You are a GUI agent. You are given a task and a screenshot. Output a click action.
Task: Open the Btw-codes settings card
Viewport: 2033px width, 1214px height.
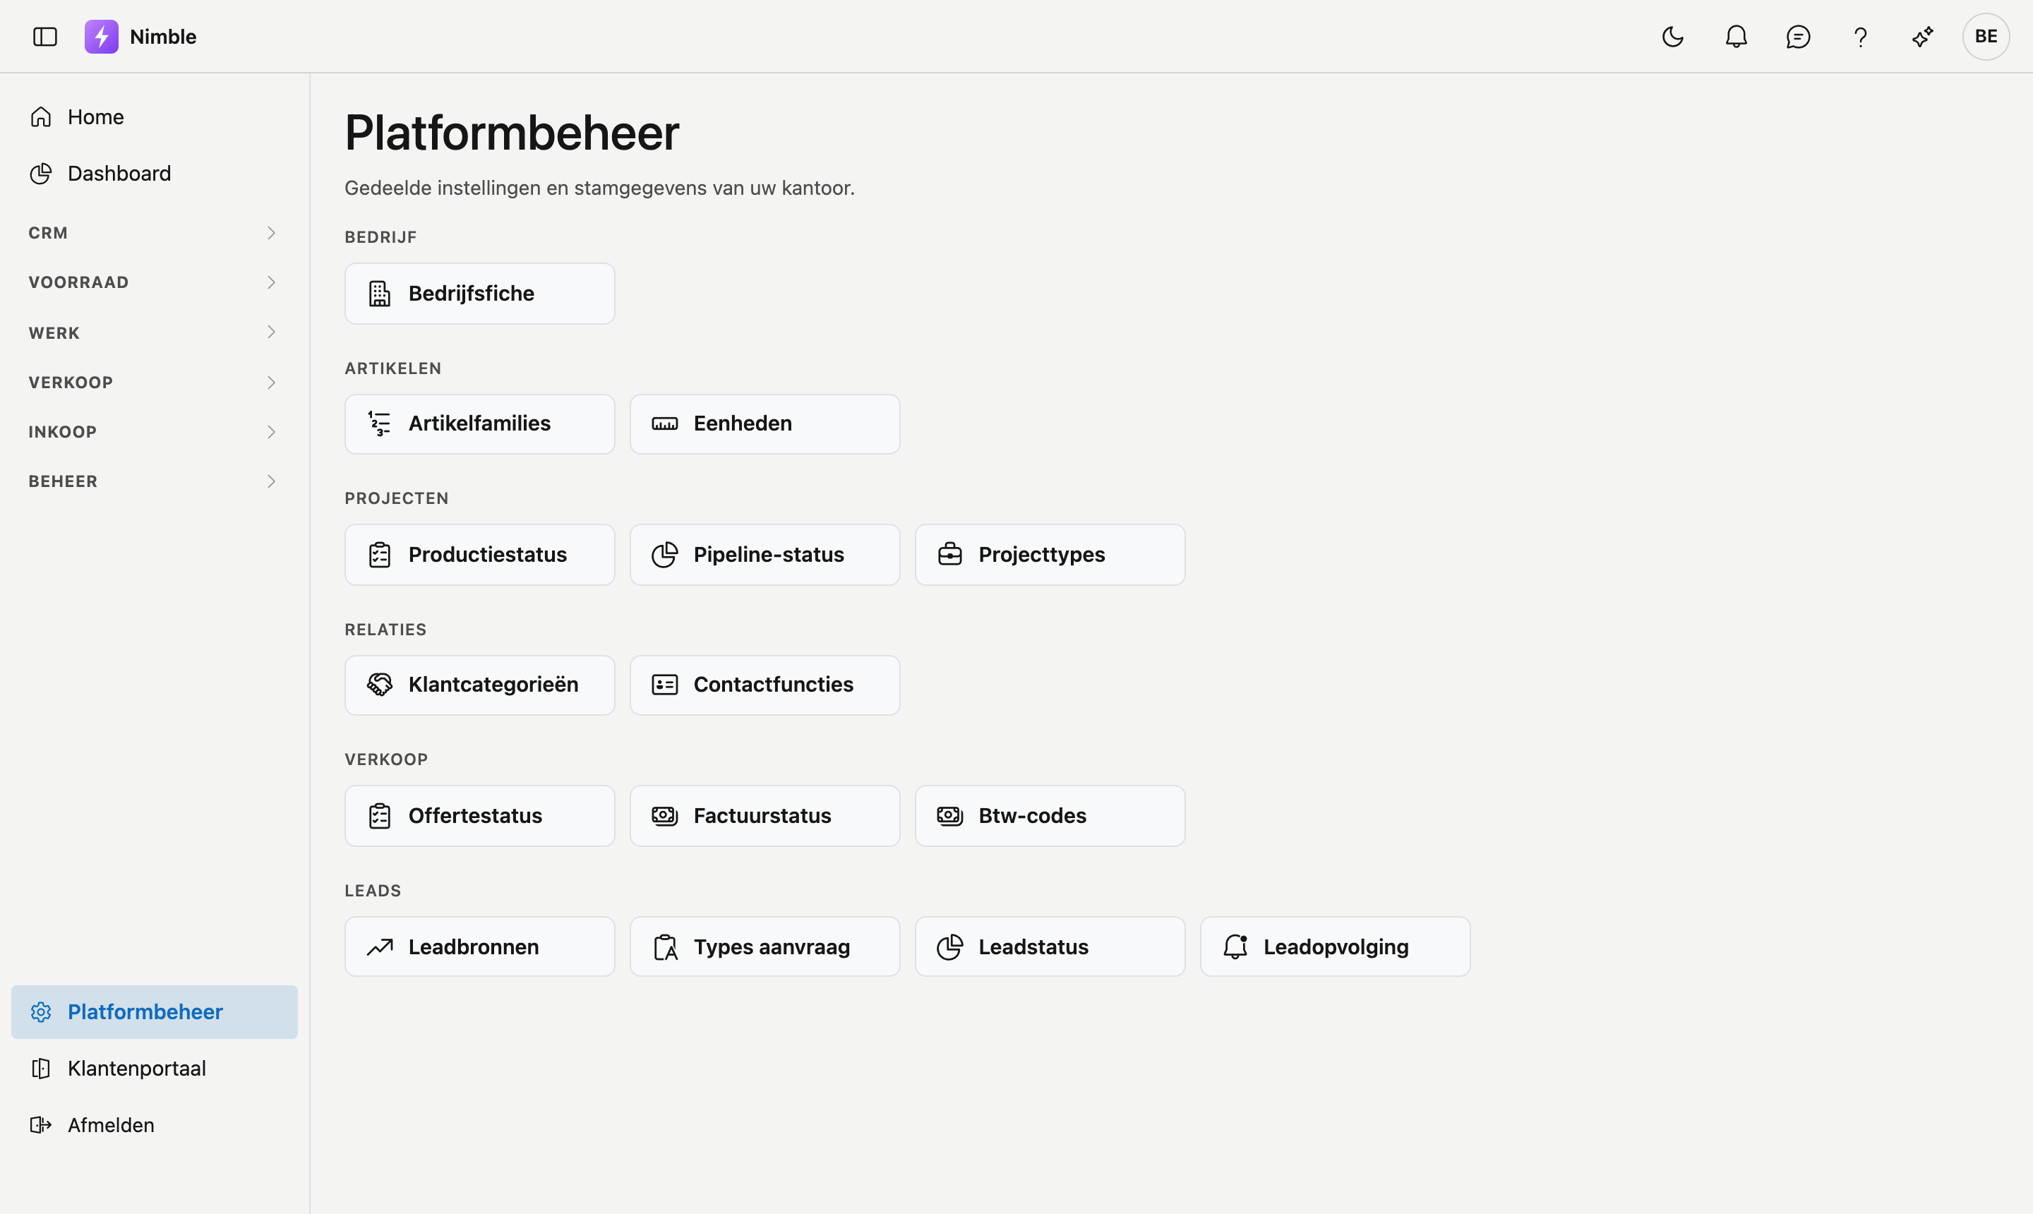tap(1050, 816)
